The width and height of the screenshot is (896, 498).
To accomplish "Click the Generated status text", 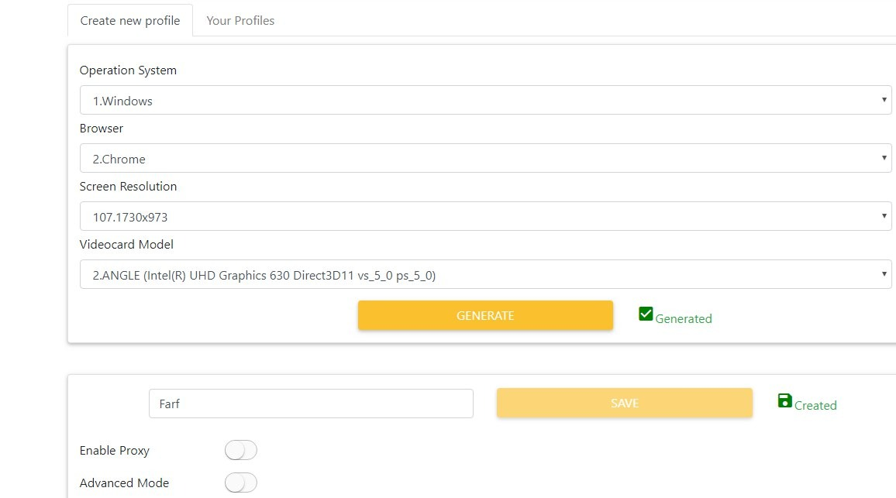I will click(683, 318).
